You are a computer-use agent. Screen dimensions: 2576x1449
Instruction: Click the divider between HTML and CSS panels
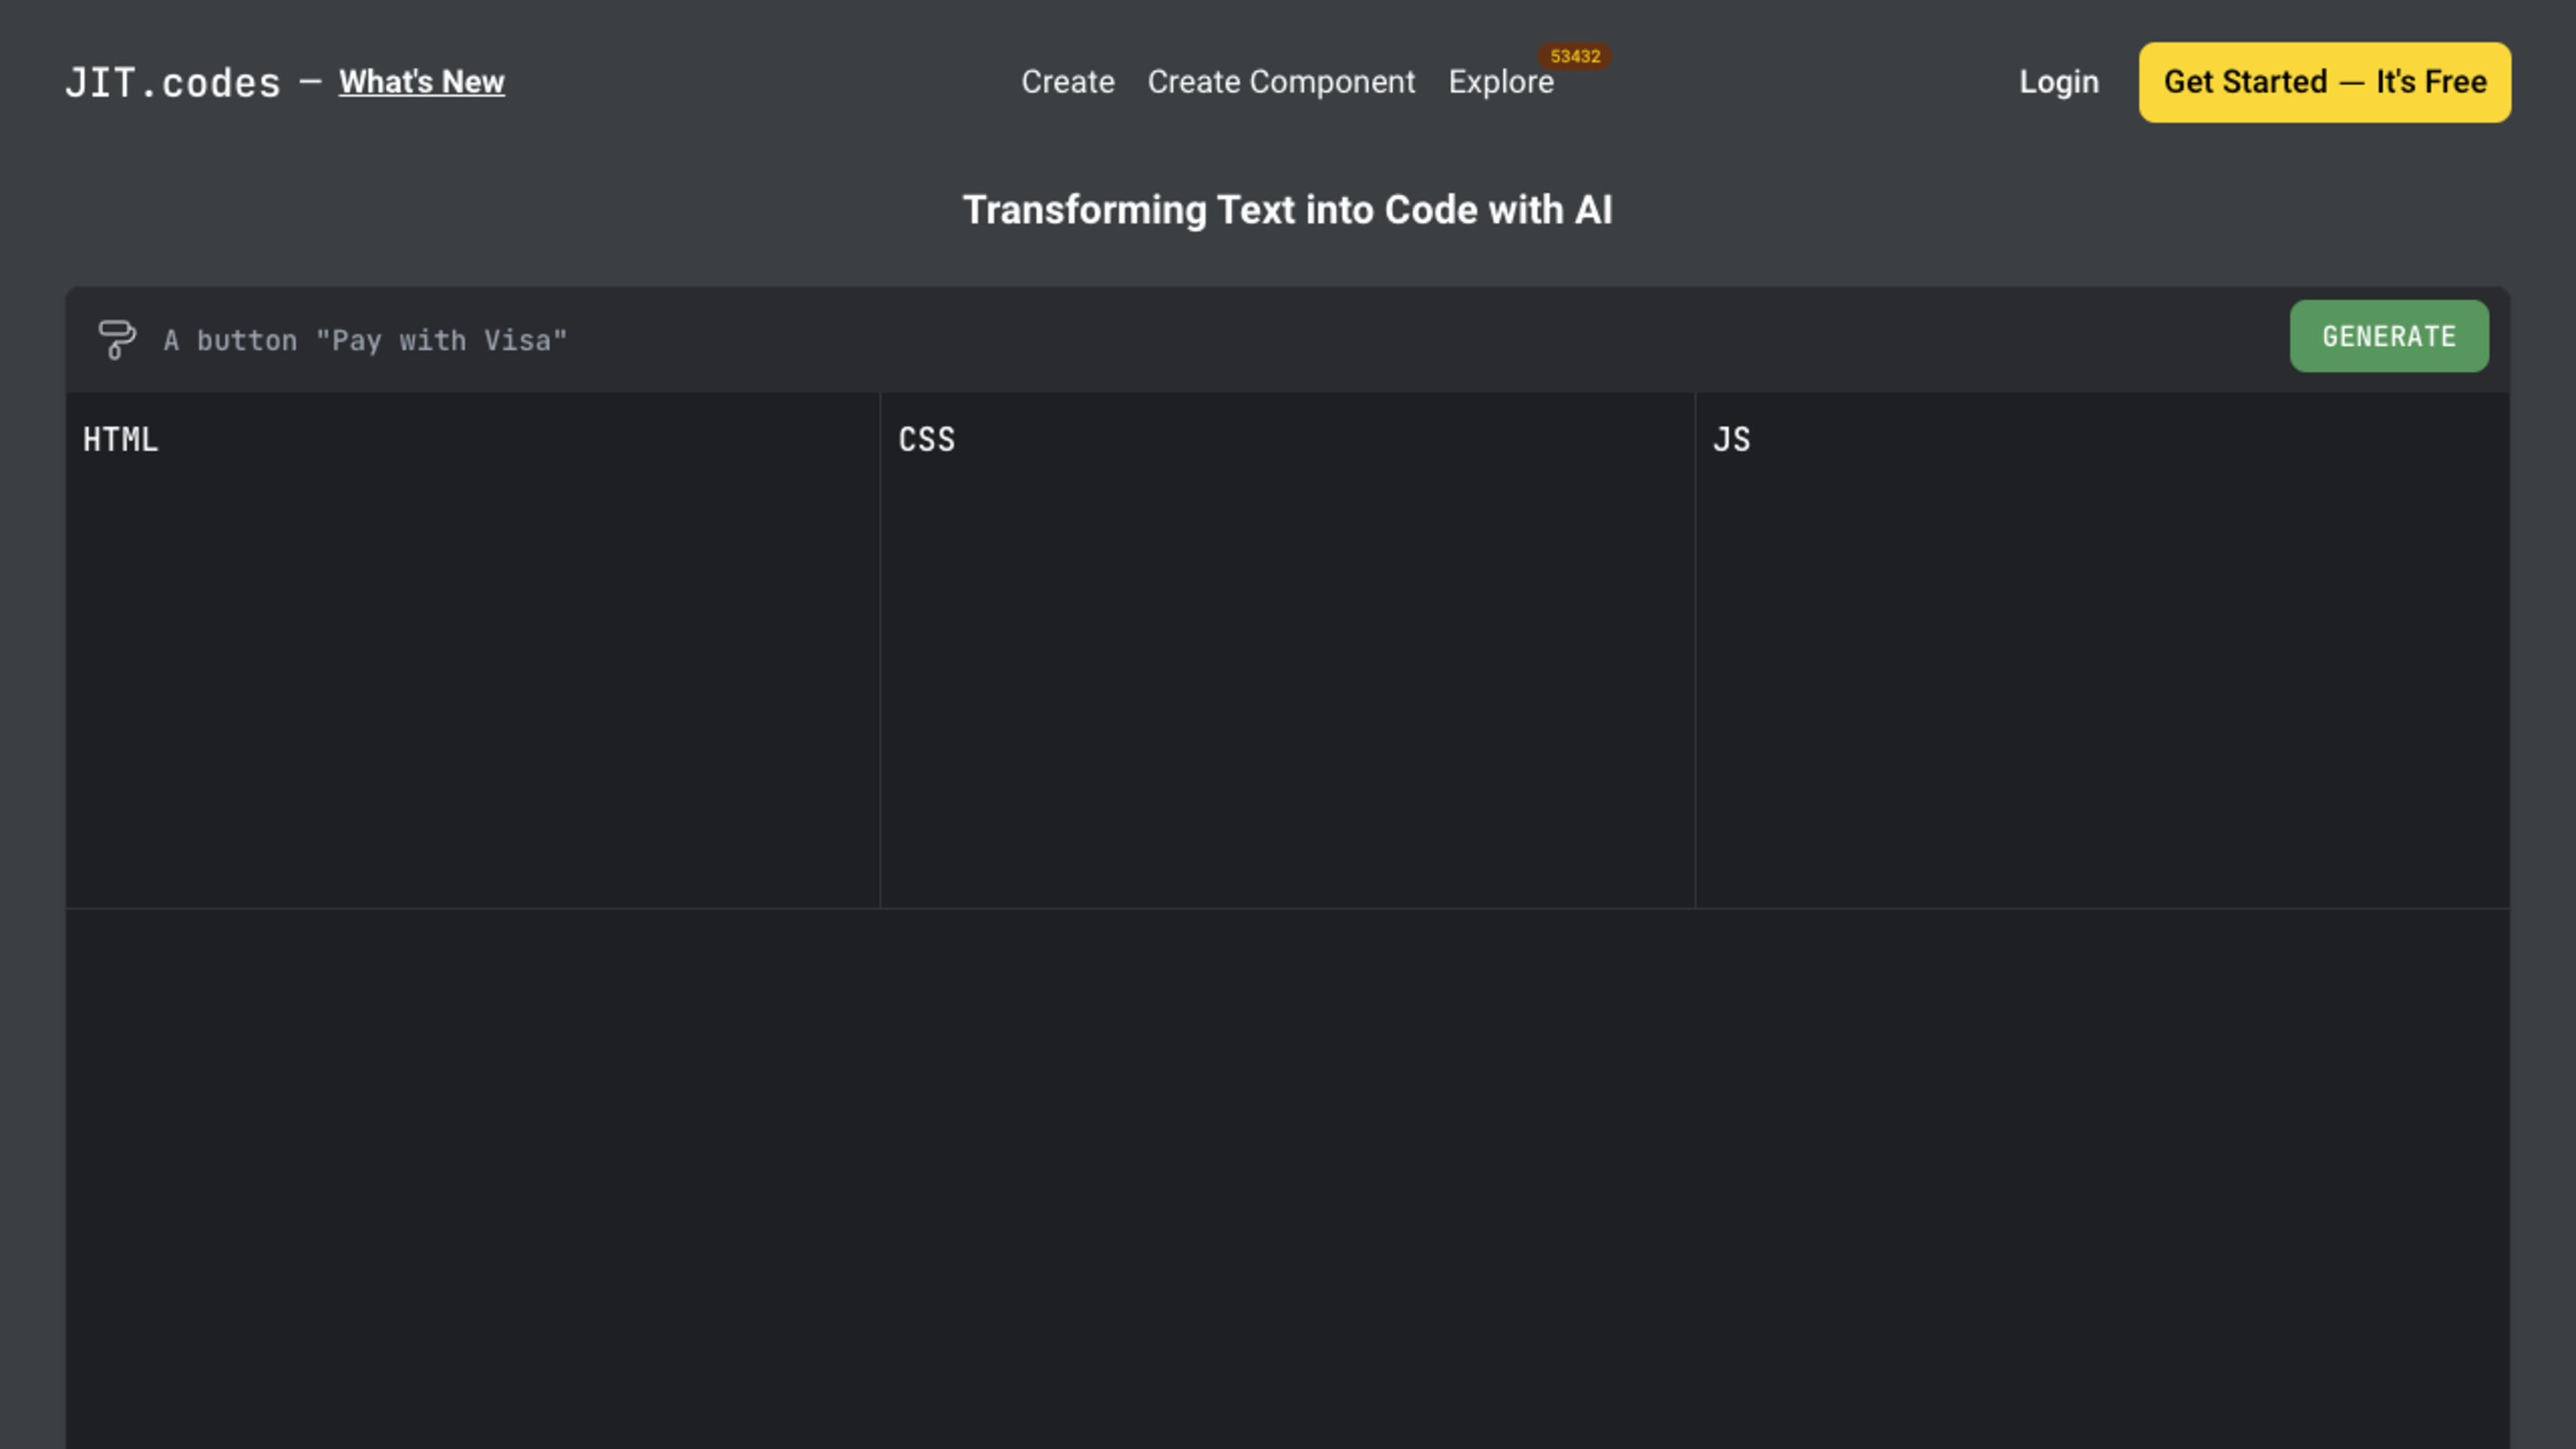pos(880,650)
